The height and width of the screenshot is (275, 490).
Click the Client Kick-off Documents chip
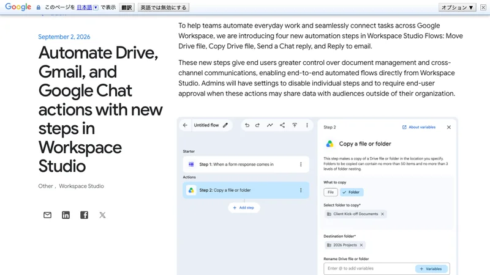(x=355, y=214)
